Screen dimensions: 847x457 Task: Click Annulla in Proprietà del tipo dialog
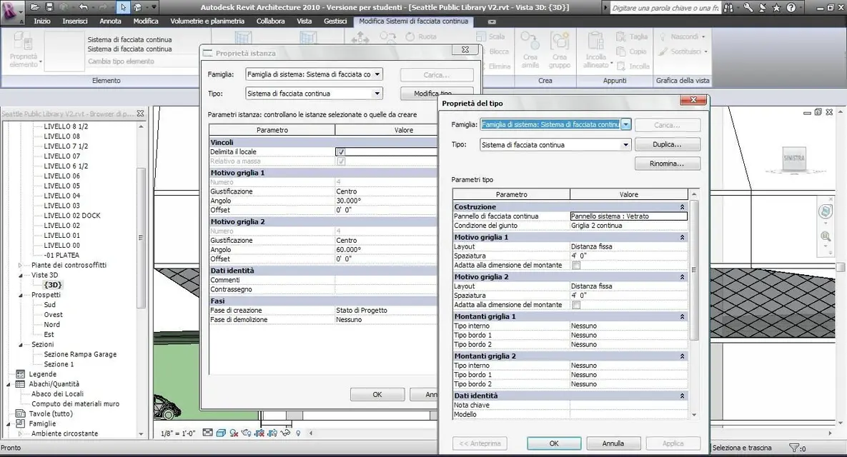pos(613,443)
